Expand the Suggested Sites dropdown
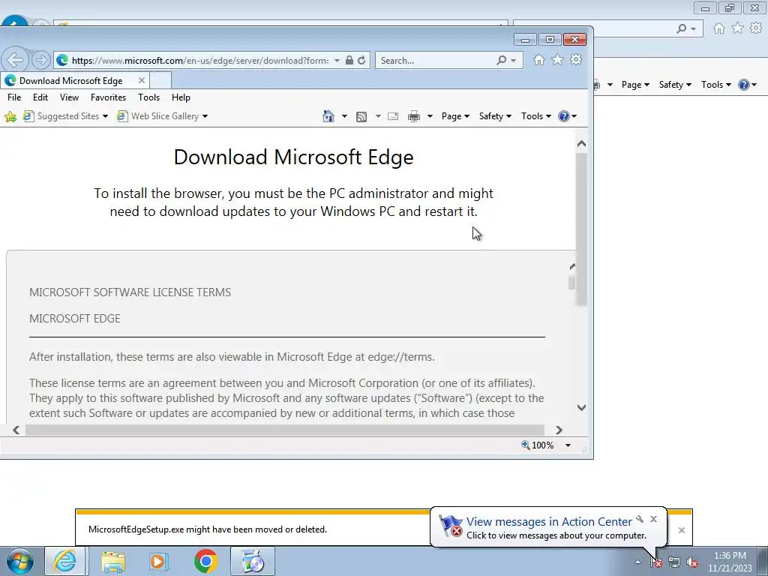The height and width of the screenshot is (576, 768). 105,116
